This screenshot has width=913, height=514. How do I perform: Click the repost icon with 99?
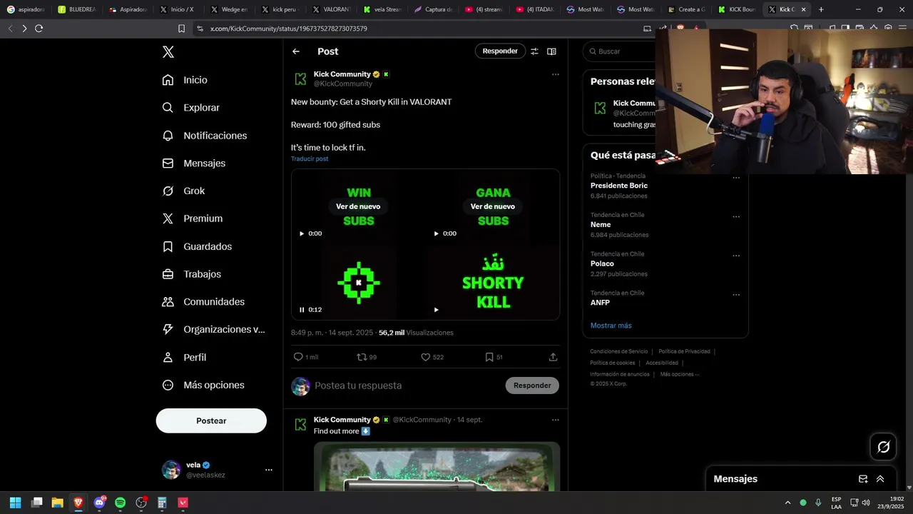[x=362, y=357]
